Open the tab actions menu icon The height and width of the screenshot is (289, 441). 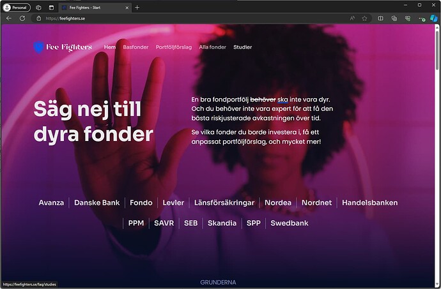coord(52,8)
